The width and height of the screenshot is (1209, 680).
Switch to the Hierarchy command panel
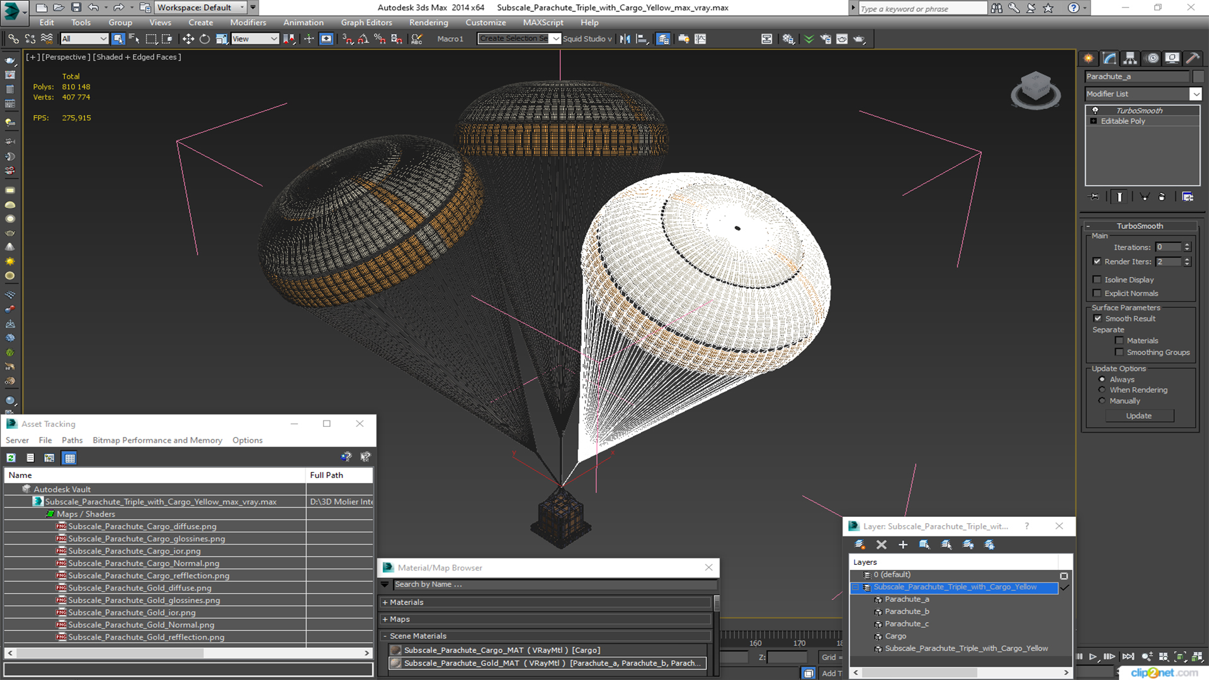[1130, 59]
